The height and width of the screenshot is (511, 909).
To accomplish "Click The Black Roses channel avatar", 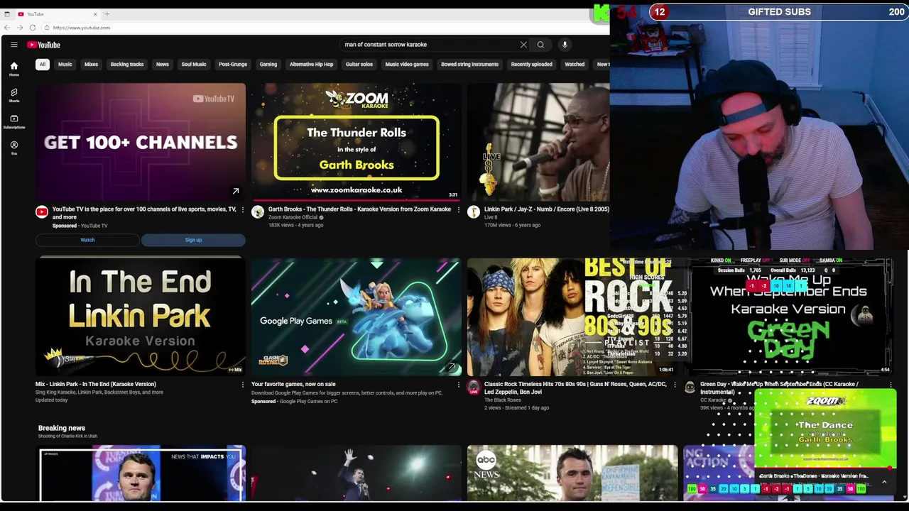I will pyautogui.click(x=474, y=387).
